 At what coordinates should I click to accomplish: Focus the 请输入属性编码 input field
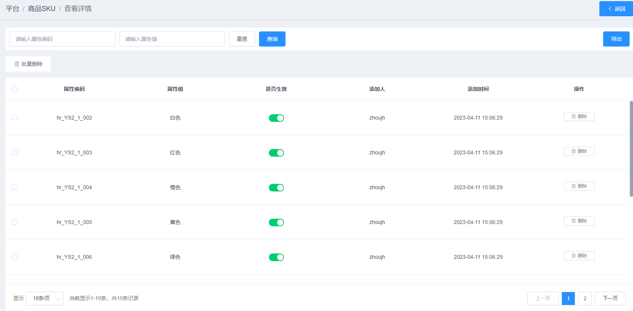pyautogui.click(x=62, y=39)
